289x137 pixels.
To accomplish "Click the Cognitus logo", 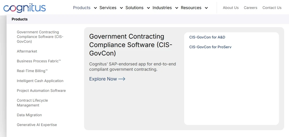I will click(25, 8).
